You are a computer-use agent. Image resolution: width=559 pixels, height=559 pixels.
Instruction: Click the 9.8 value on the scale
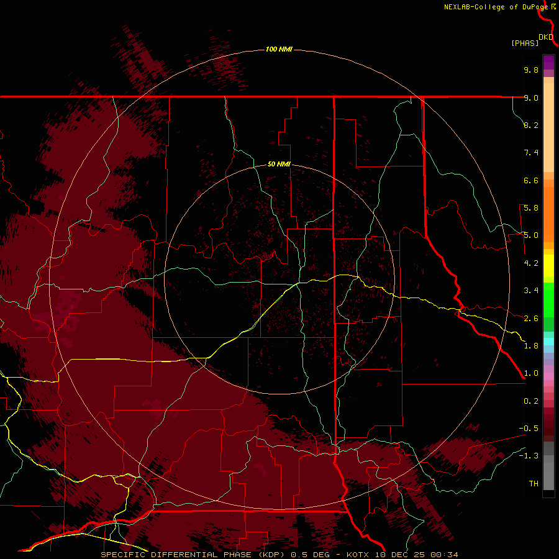click(x=531, y=70)
